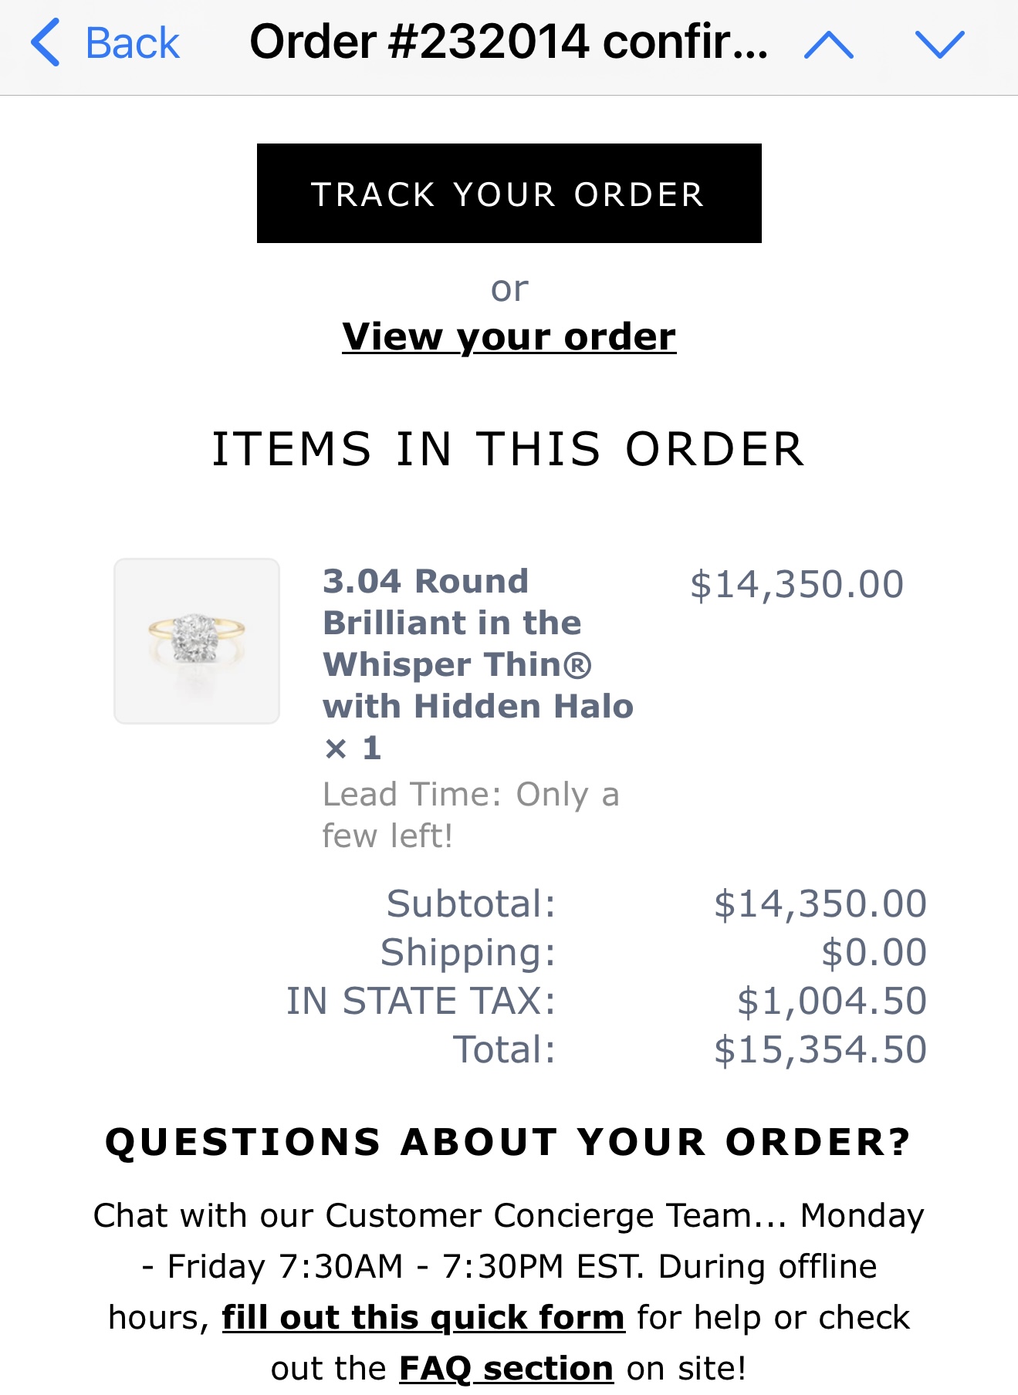Tap the Subtotal label
This screenshot has height=1395, width=1018.
pos(471,904)
